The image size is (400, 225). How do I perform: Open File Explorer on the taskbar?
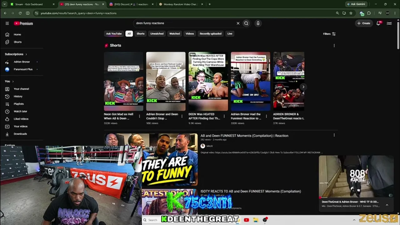point(256,220)
